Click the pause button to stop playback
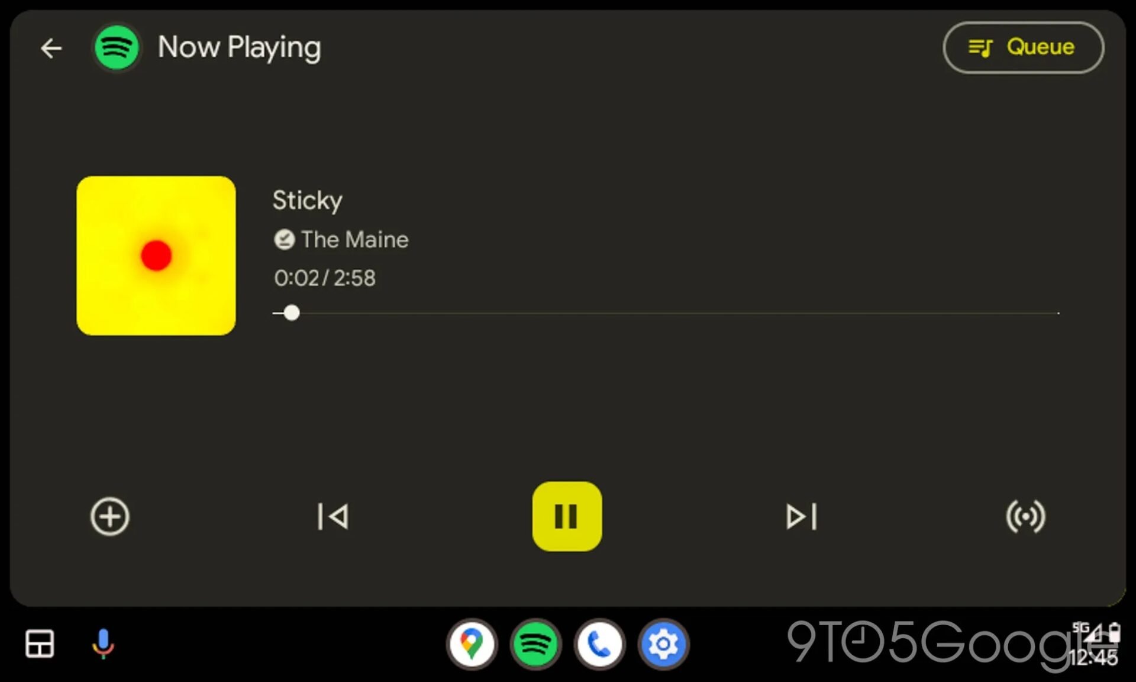The image size is (1136, 682). point(568,516)
